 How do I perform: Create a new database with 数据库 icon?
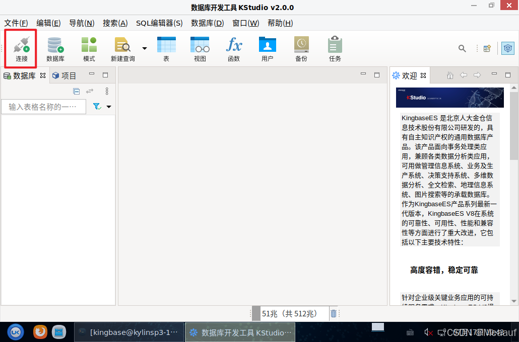point(55,49)
